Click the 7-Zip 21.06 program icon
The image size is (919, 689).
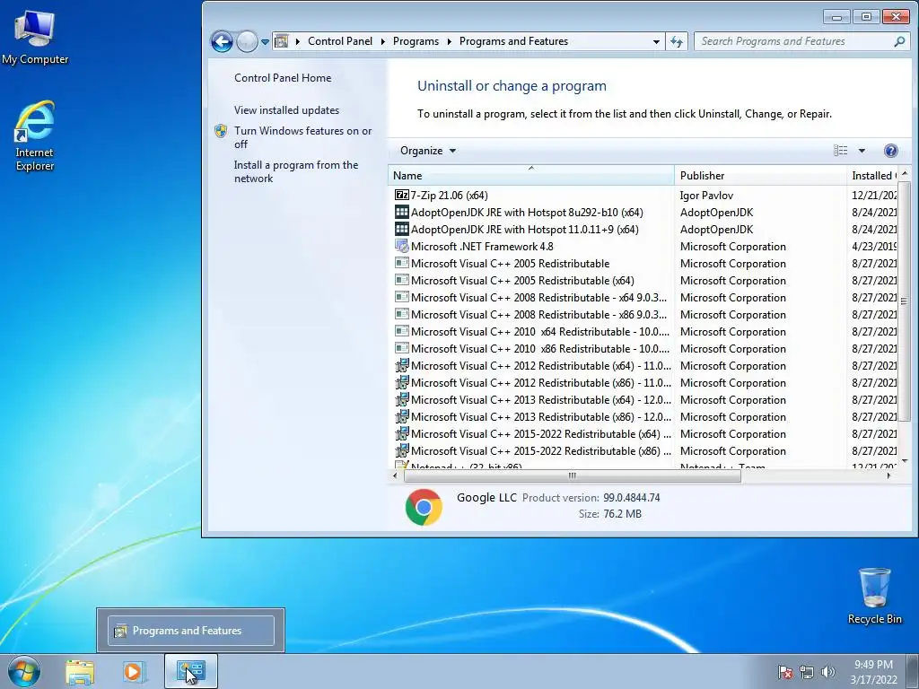click(401, 195)
